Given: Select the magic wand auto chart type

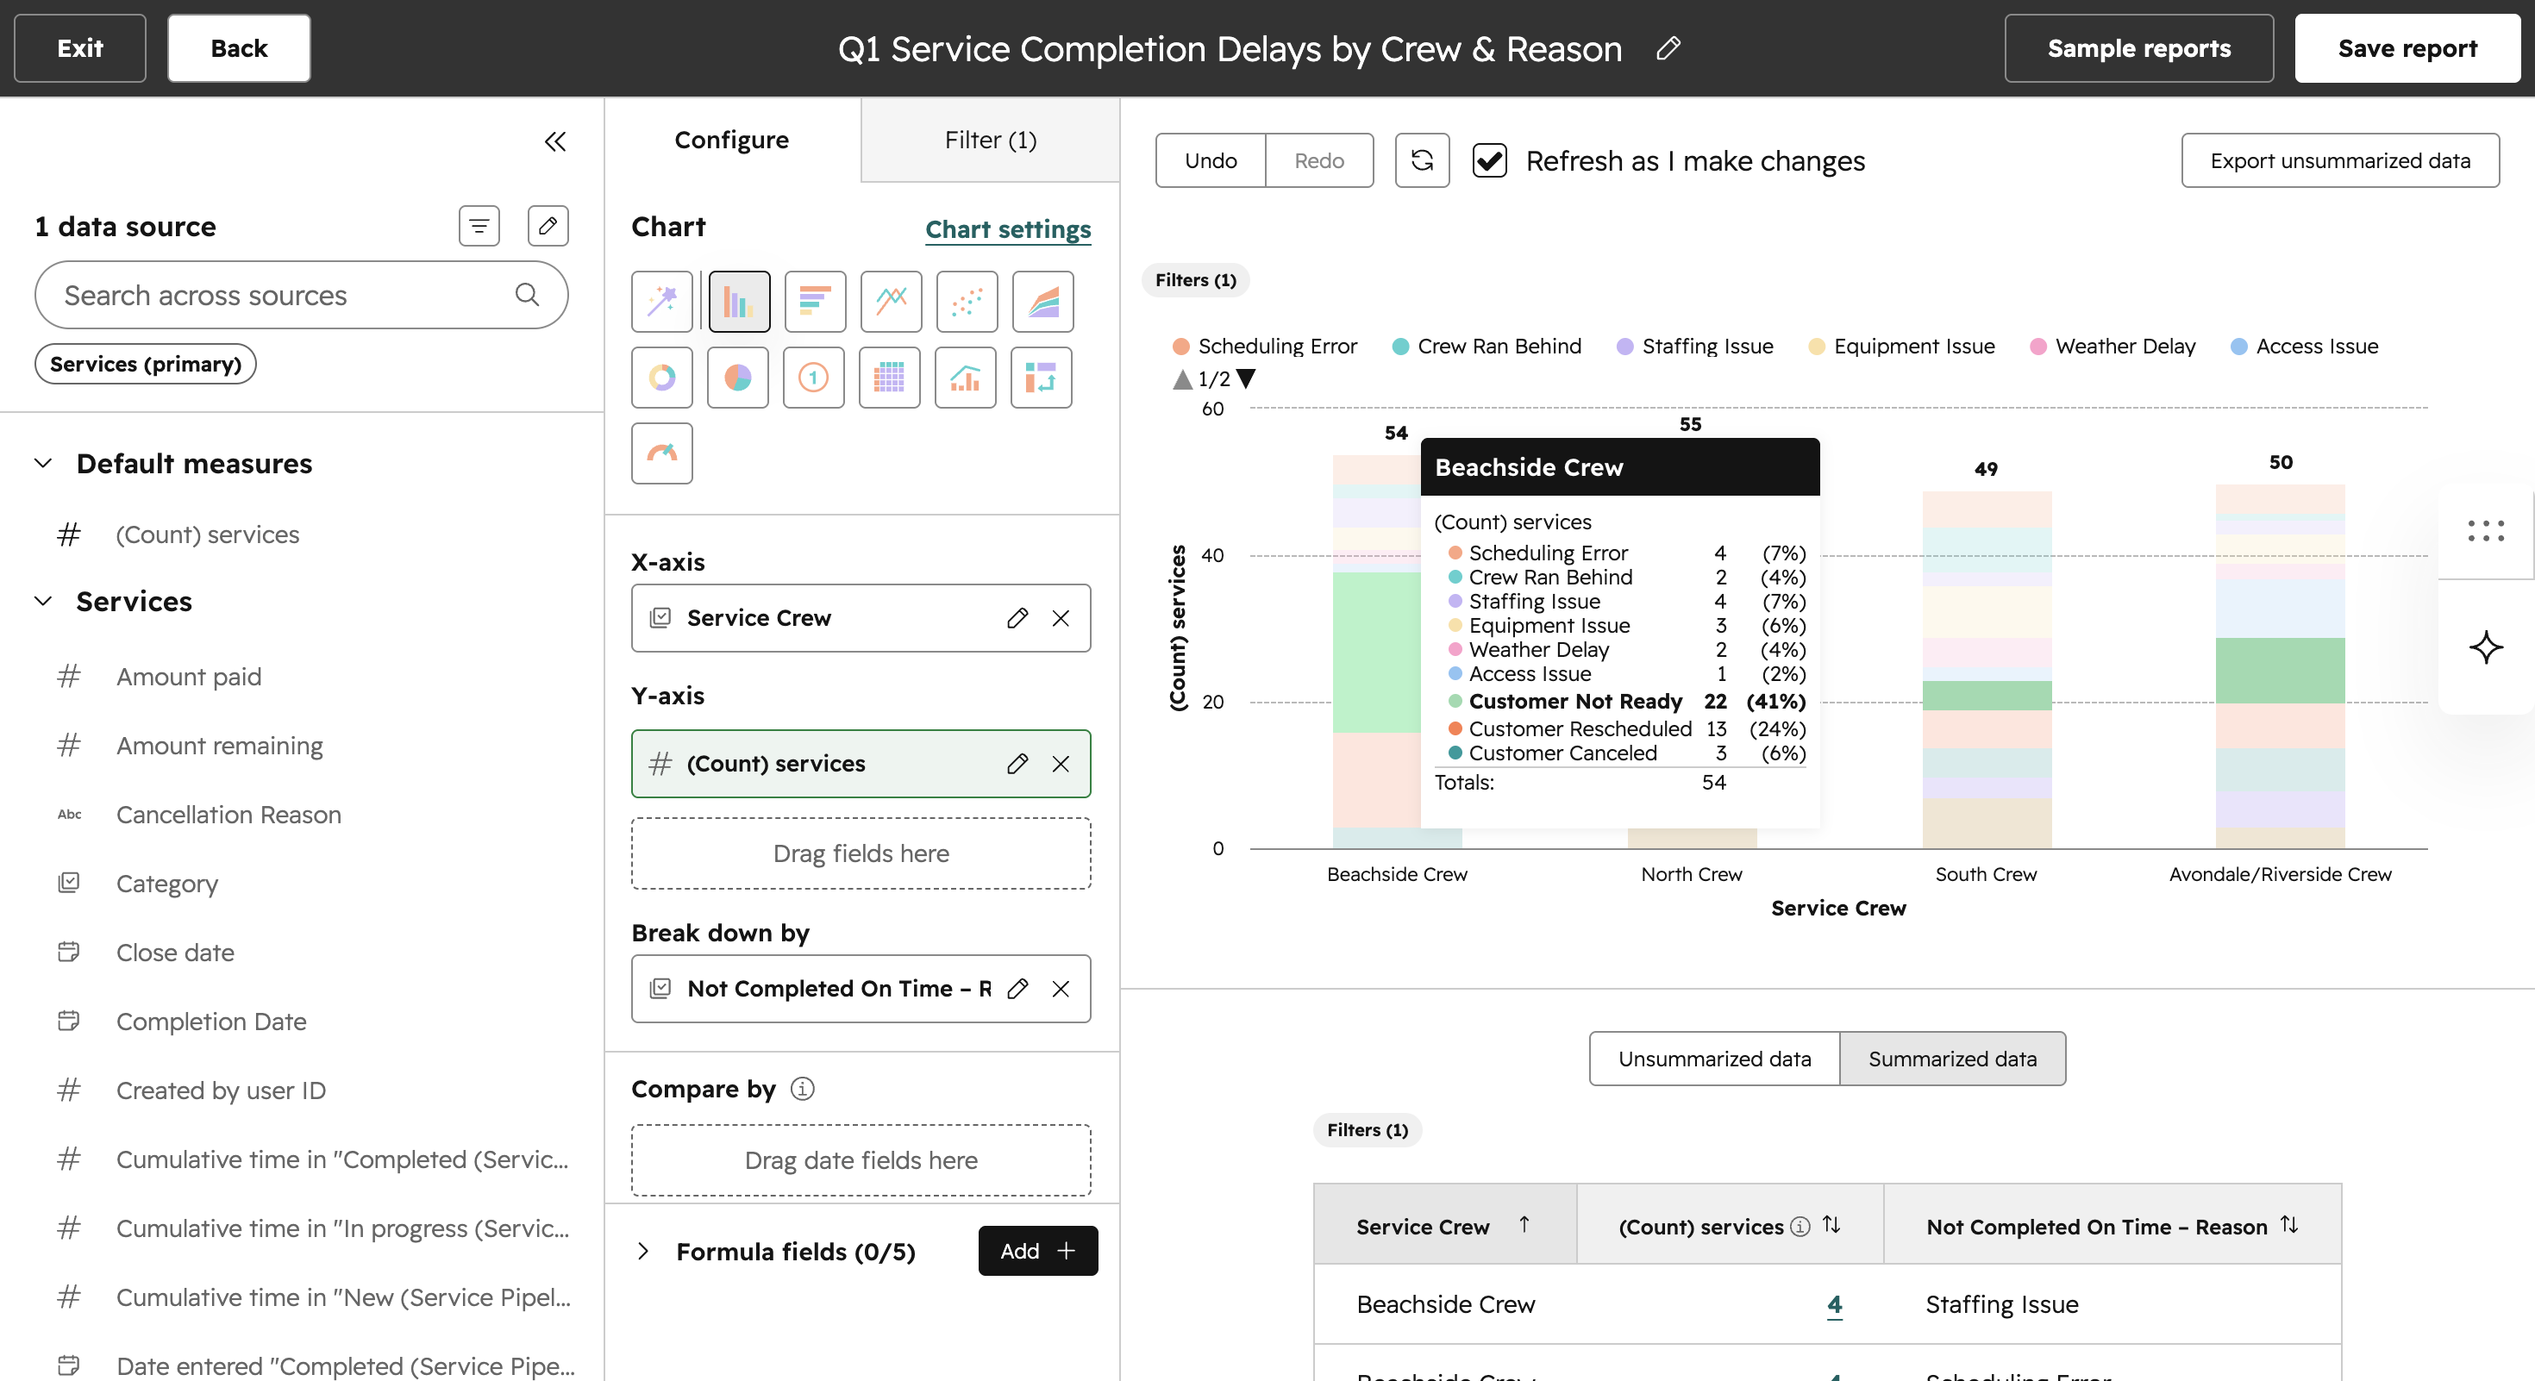Looking at the screenshot, I should [662, 301].
